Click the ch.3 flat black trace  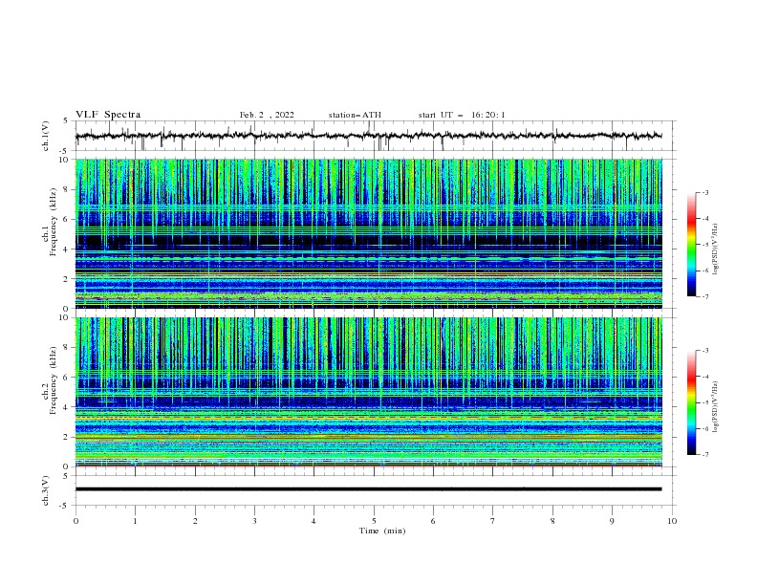[x=369, y=489]
